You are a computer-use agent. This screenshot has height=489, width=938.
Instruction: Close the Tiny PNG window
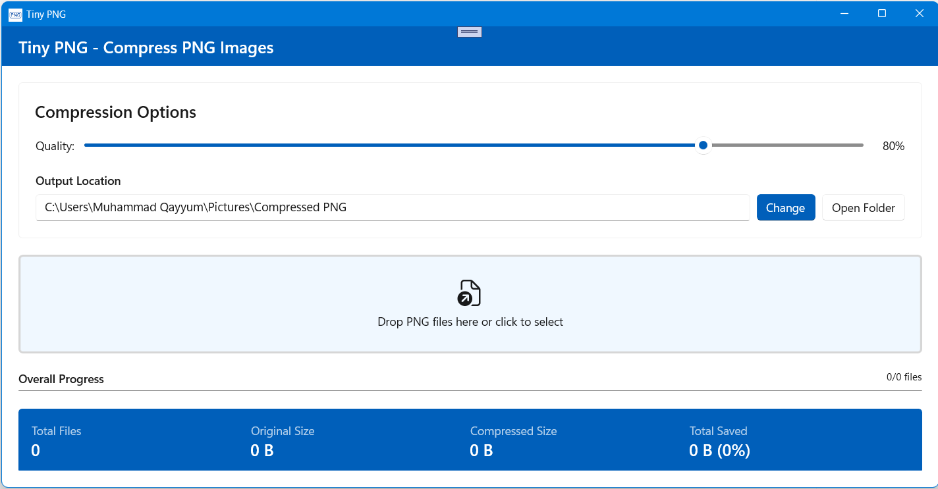coord(920,14)
